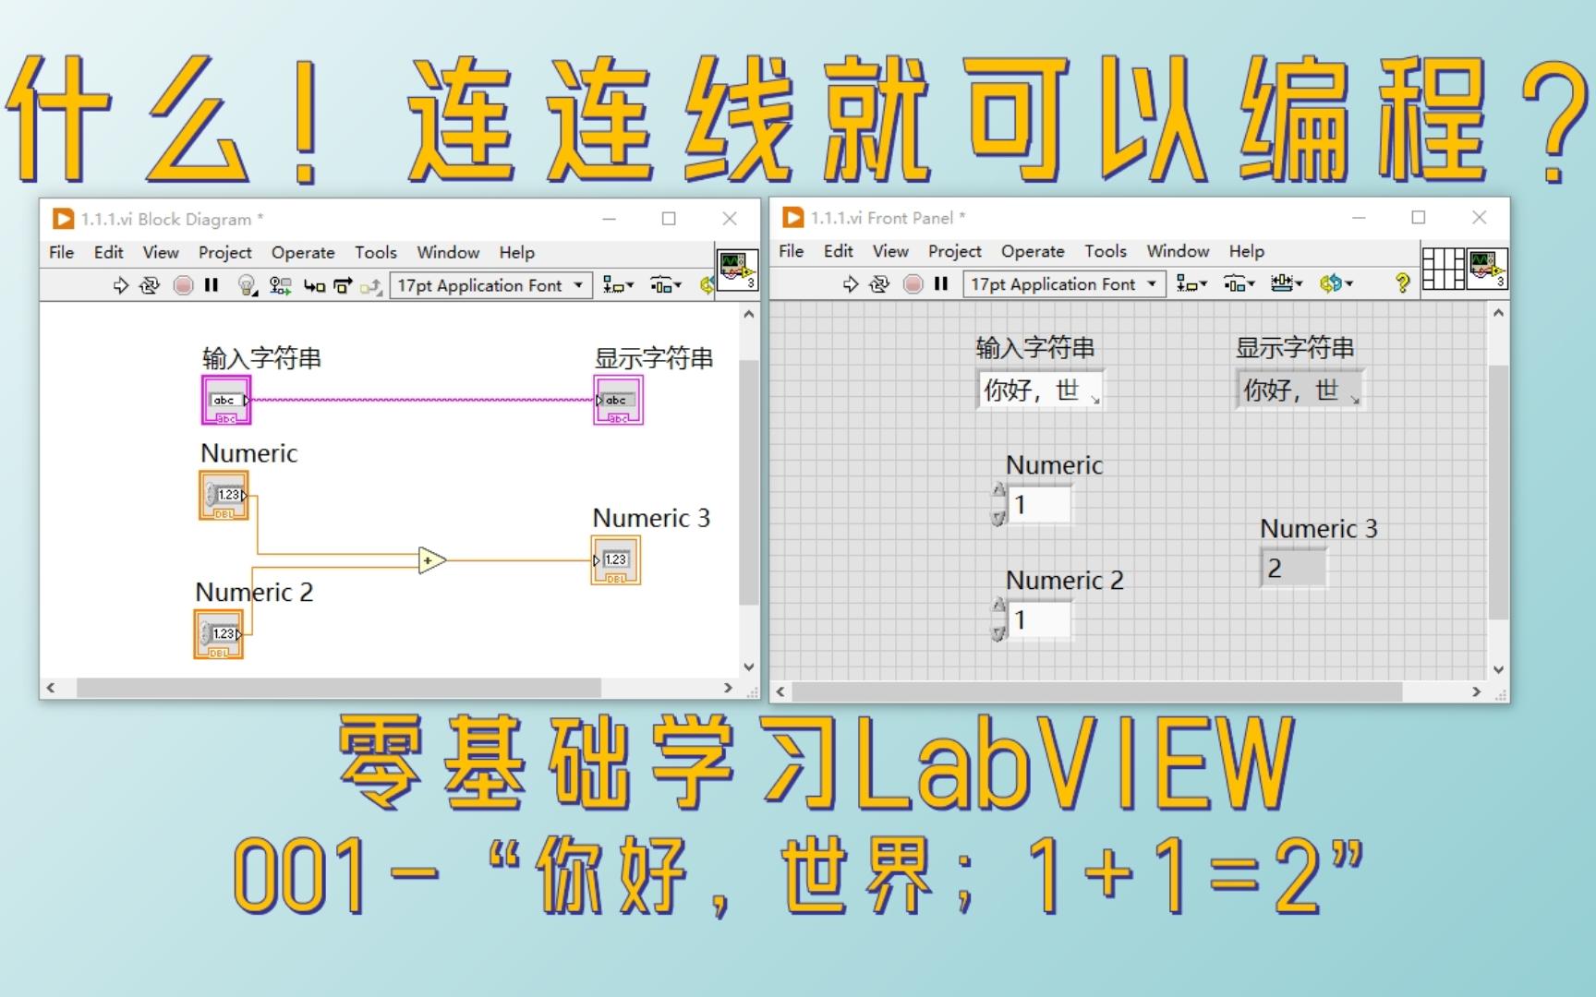Screen dimensions: 1596x997
Task: Open font dropdown in Front Panel toolbar
Action: pyautogui.click(x=1064, y=284)
